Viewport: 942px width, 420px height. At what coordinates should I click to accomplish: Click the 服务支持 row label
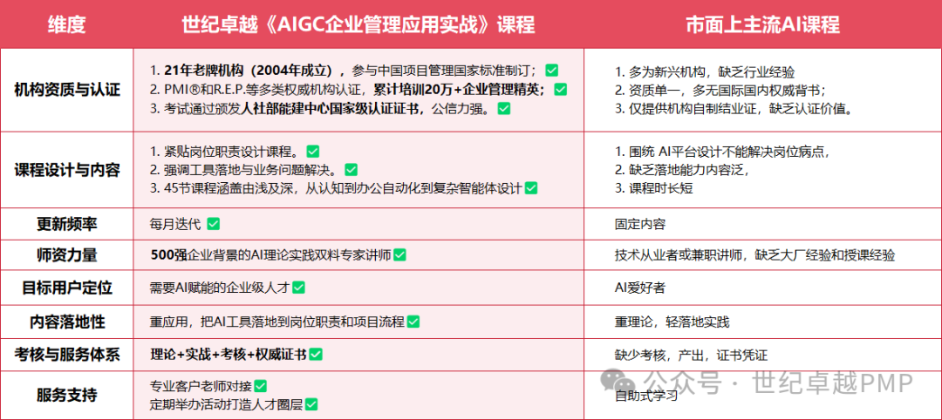66,395
